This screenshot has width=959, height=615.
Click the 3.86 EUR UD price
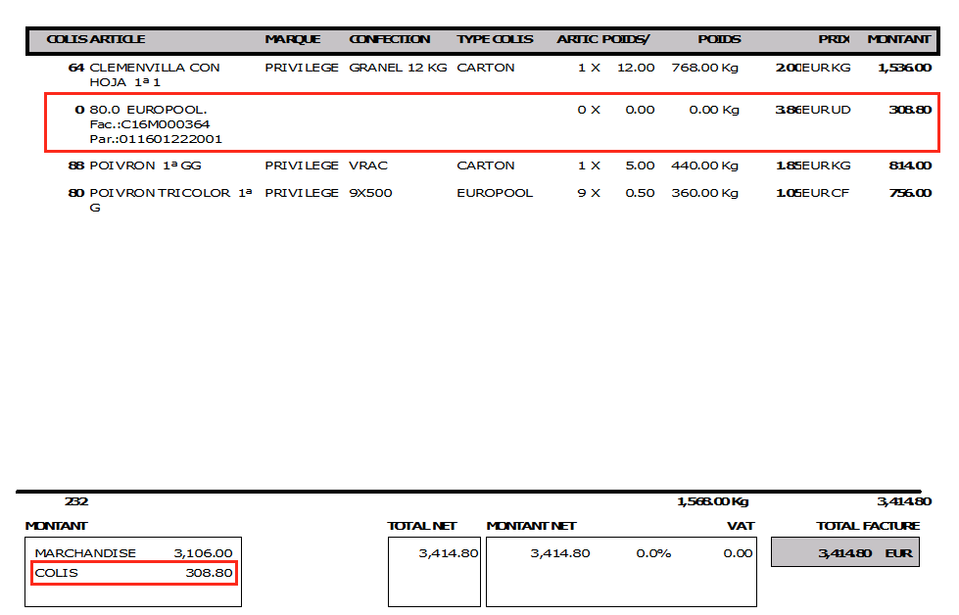(813, 110)
